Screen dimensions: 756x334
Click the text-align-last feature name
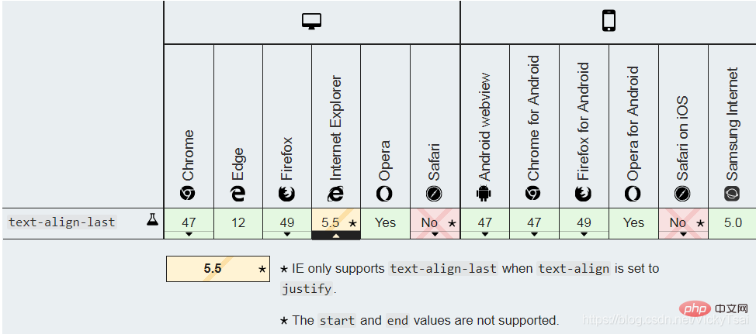click(x=62, y=222)
